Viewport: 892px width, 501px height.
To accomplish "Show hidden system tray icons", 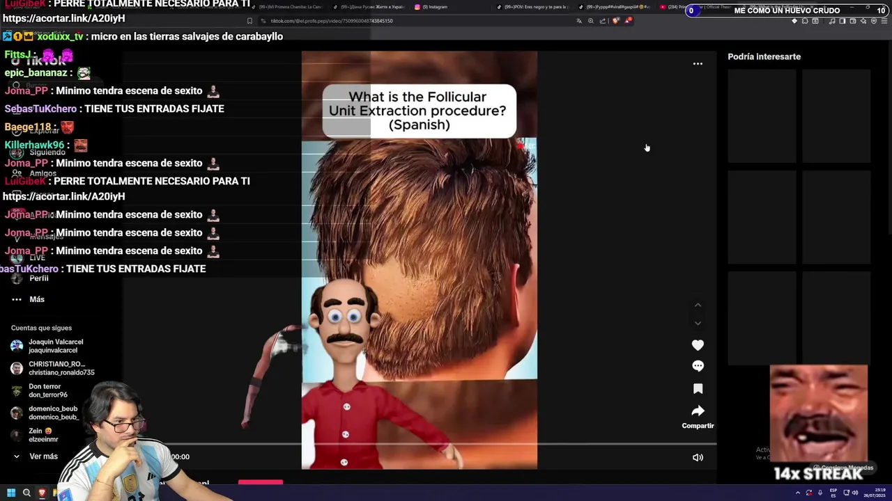I will click(798, 493).
